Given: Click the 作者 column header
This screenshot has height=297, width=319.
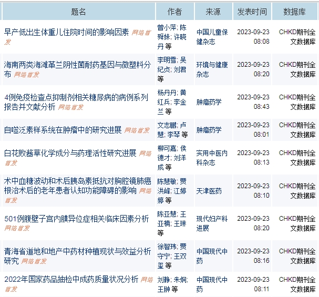Looking at the screenshot, I should point(175,12).
